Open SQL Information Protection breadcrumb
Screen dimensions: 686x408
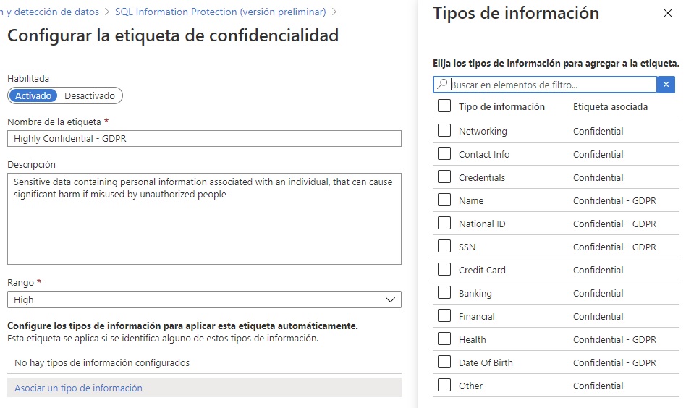[221, 12]
